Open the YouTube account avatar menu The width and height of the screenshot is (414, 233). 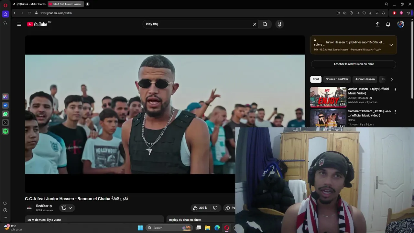point(400,24)
